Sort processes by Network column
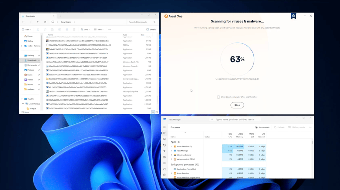This screenshot has width=340, height=190. [x=261, y=135]
